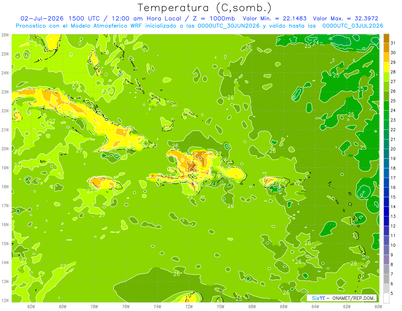This screenshot has height=311, width=402.
Task: Click the 'Temperatura (C,somb.)' chart title
Action: coord(205,8)
